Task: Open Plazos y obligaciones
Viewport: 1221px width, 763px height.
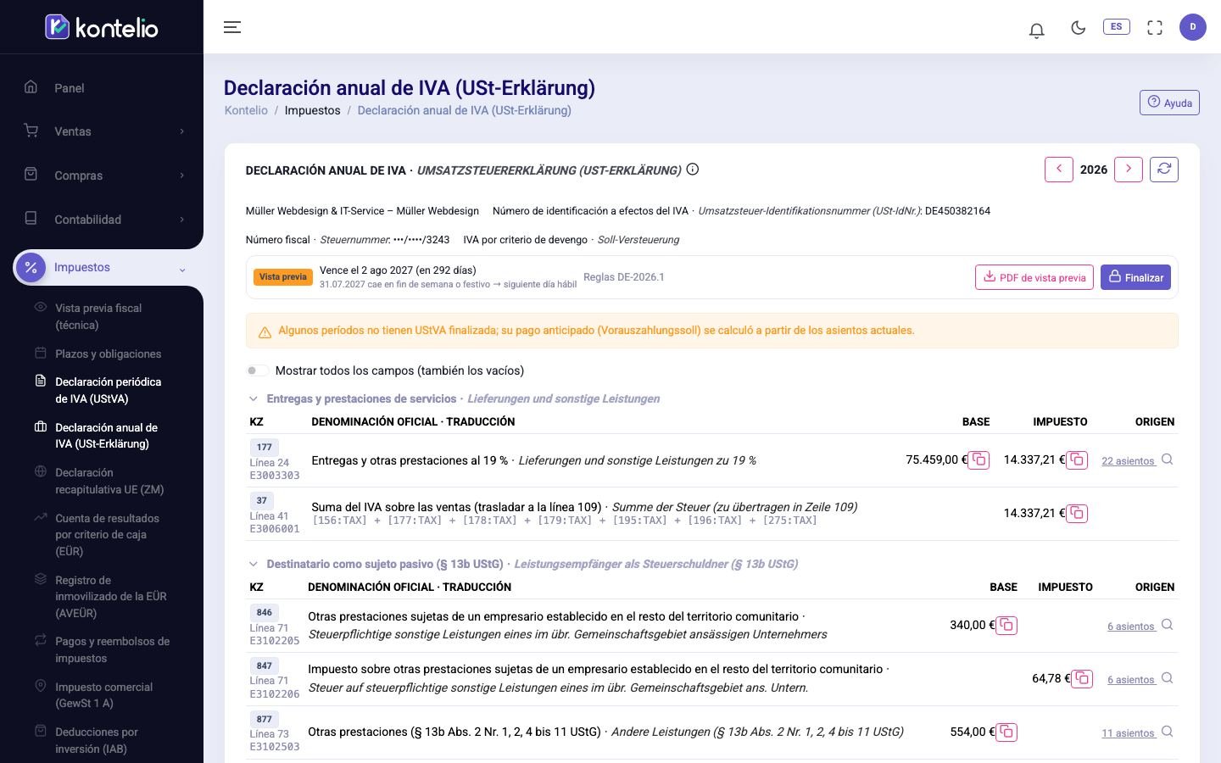Action: point(108,354)
